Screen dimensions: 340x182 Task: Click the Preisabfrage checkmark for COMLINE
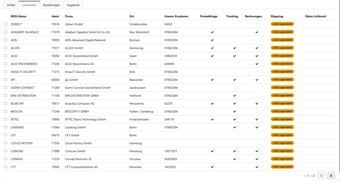coord(212,151)
